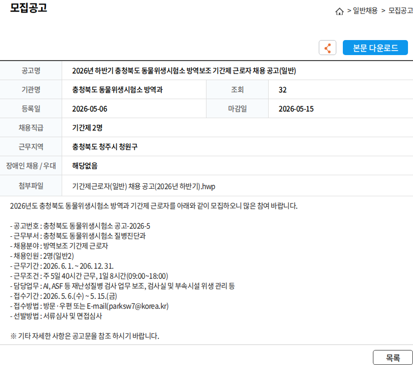Click the work location 충청북도 청주시 청원구
This screenshot has width=413, height=365.
(x=105, y=147)
